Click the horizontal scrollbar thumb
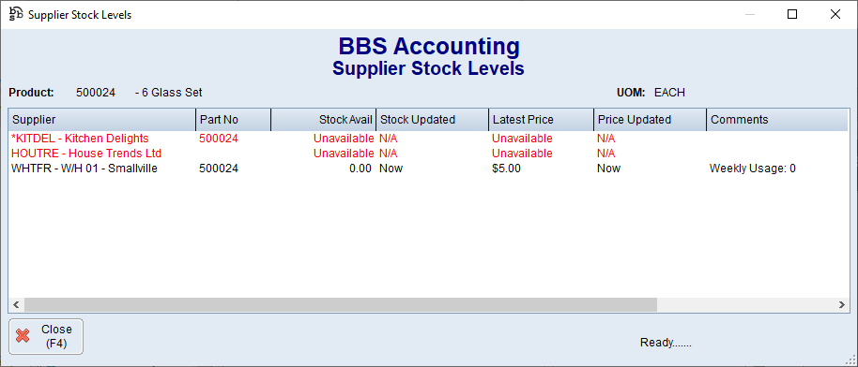858x367 pixels. click(x=341, y=304)
